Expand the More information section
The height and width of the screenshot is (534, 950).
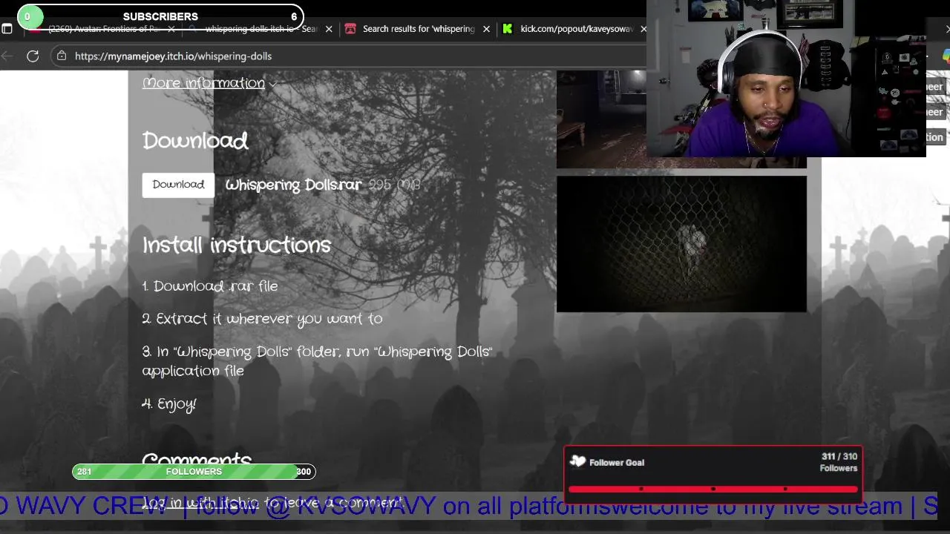[209, 83]
